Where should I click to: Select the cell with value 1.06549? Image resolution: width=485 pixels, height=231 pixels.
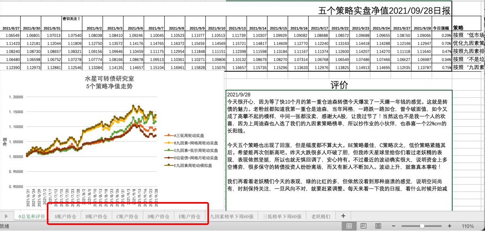pos(11,35)
